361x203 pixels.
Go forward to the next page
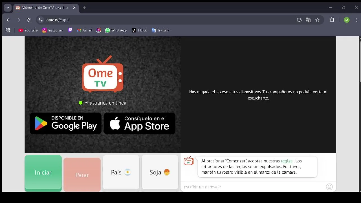tap(18, 20)
